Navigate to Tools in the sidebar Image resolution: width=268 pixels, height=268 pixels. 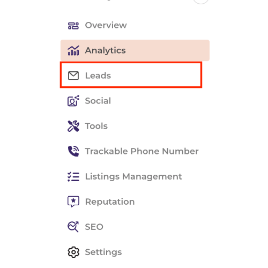pyautogui.click(x=96, y=126)
